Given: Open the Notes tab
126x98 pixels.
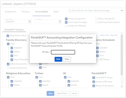Looking at the screenshot, I should click(x=56, y=12).
